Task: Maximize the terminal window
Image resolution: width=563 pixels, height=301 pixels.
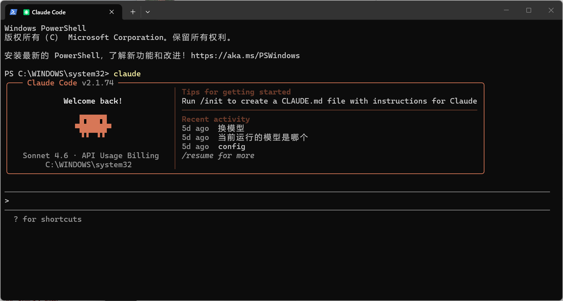Action: [x=529, y=10]
